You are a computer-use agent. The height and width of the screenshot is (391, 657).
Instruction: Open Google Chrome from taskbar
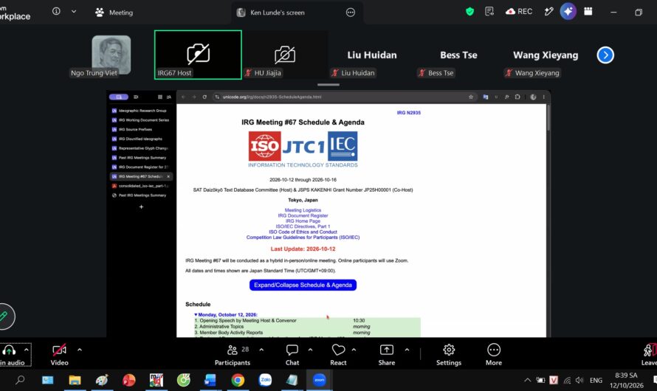(238, 380)
